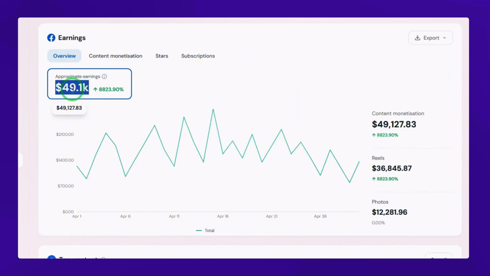
Task: Click the download icon in Export
Action: click(x=417, y=38)
